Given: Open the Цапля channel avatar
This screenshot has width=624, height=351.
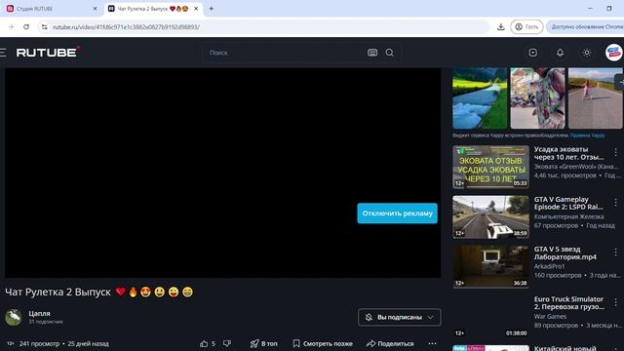Looking at the screenshot, I should click(x=13, y=317).
